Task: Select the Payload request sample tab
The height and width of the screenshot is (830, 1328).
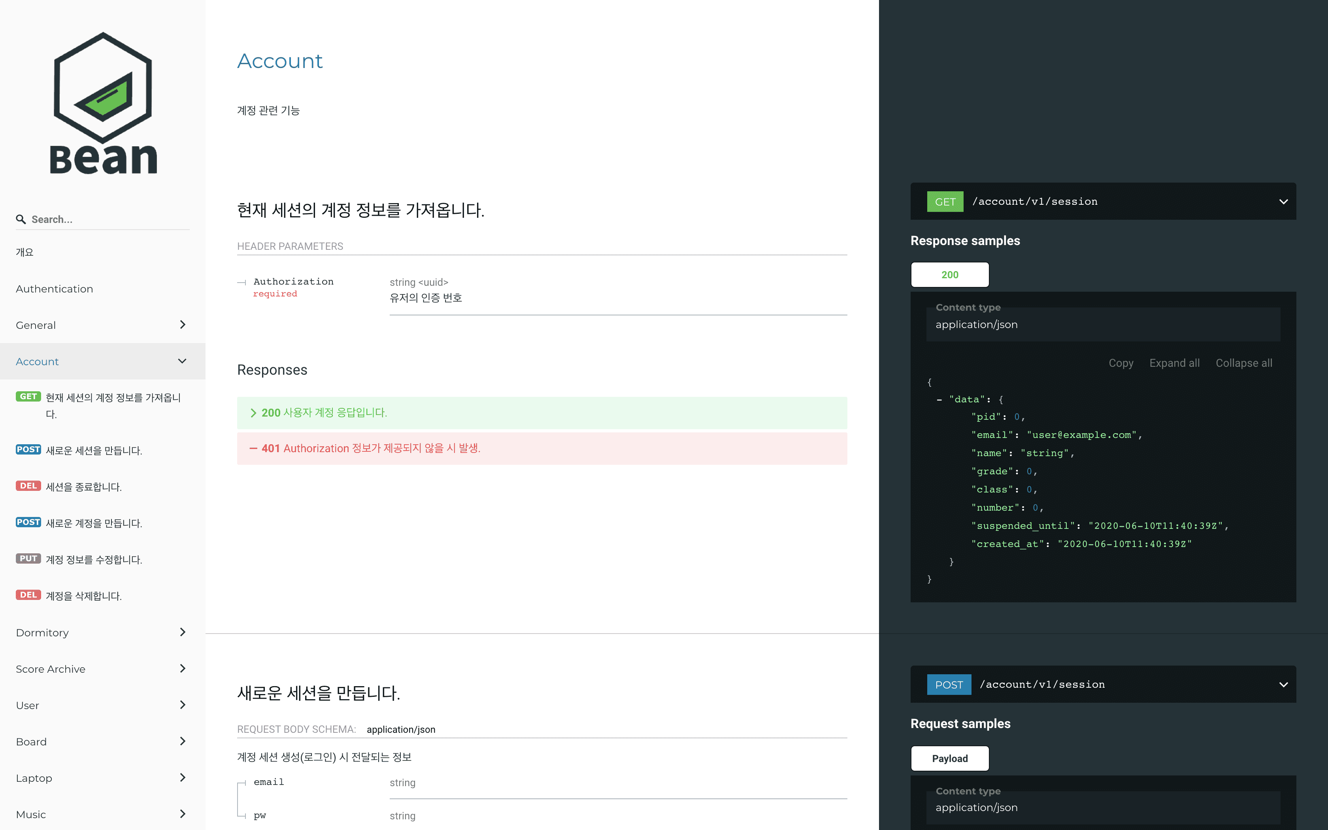Action: coord(949,758)
